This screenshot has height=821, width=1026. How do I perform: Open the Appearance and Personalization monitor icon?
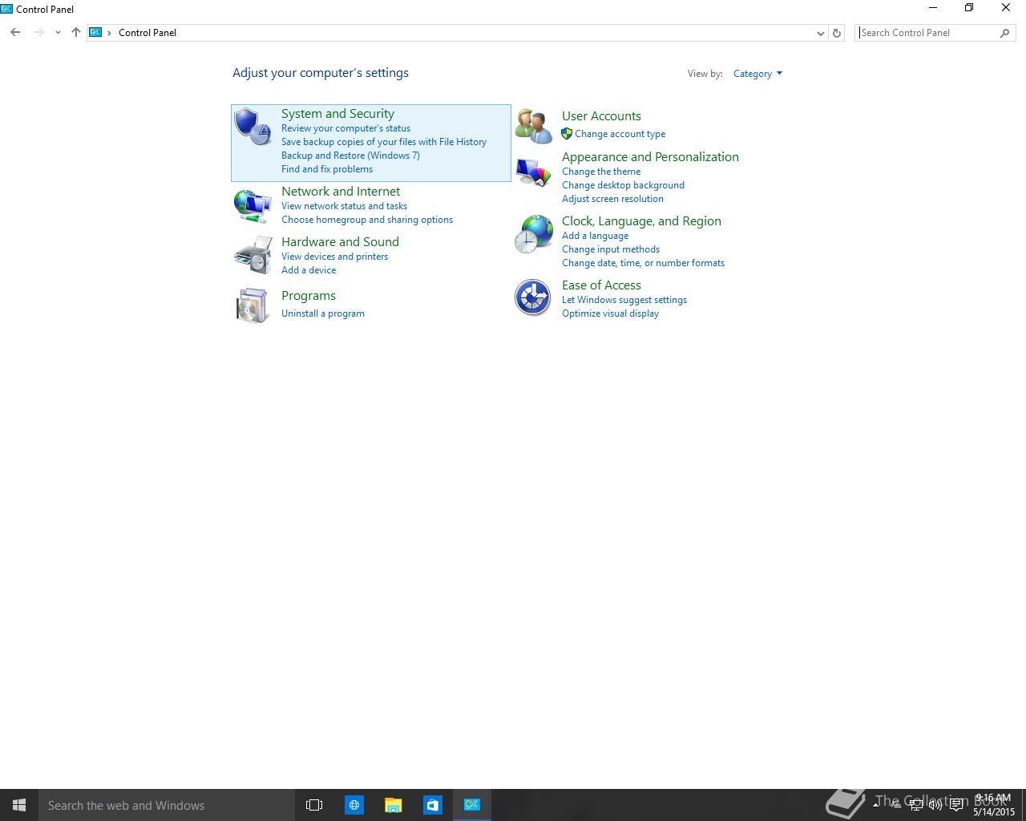point(533,172)
